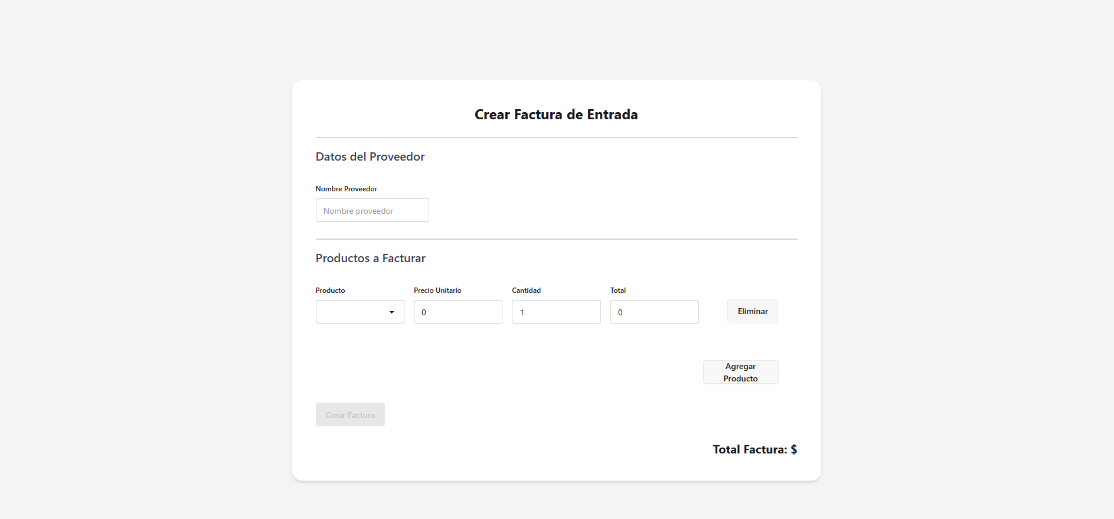
Task: Click the divider above Productos a Facturar
Action: click(556, 239)
